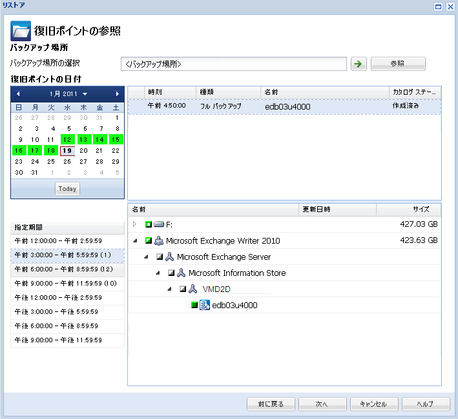Go to next month in calendar
The image size is (458, 419).
pyautogui.click(x=117, y=94)
